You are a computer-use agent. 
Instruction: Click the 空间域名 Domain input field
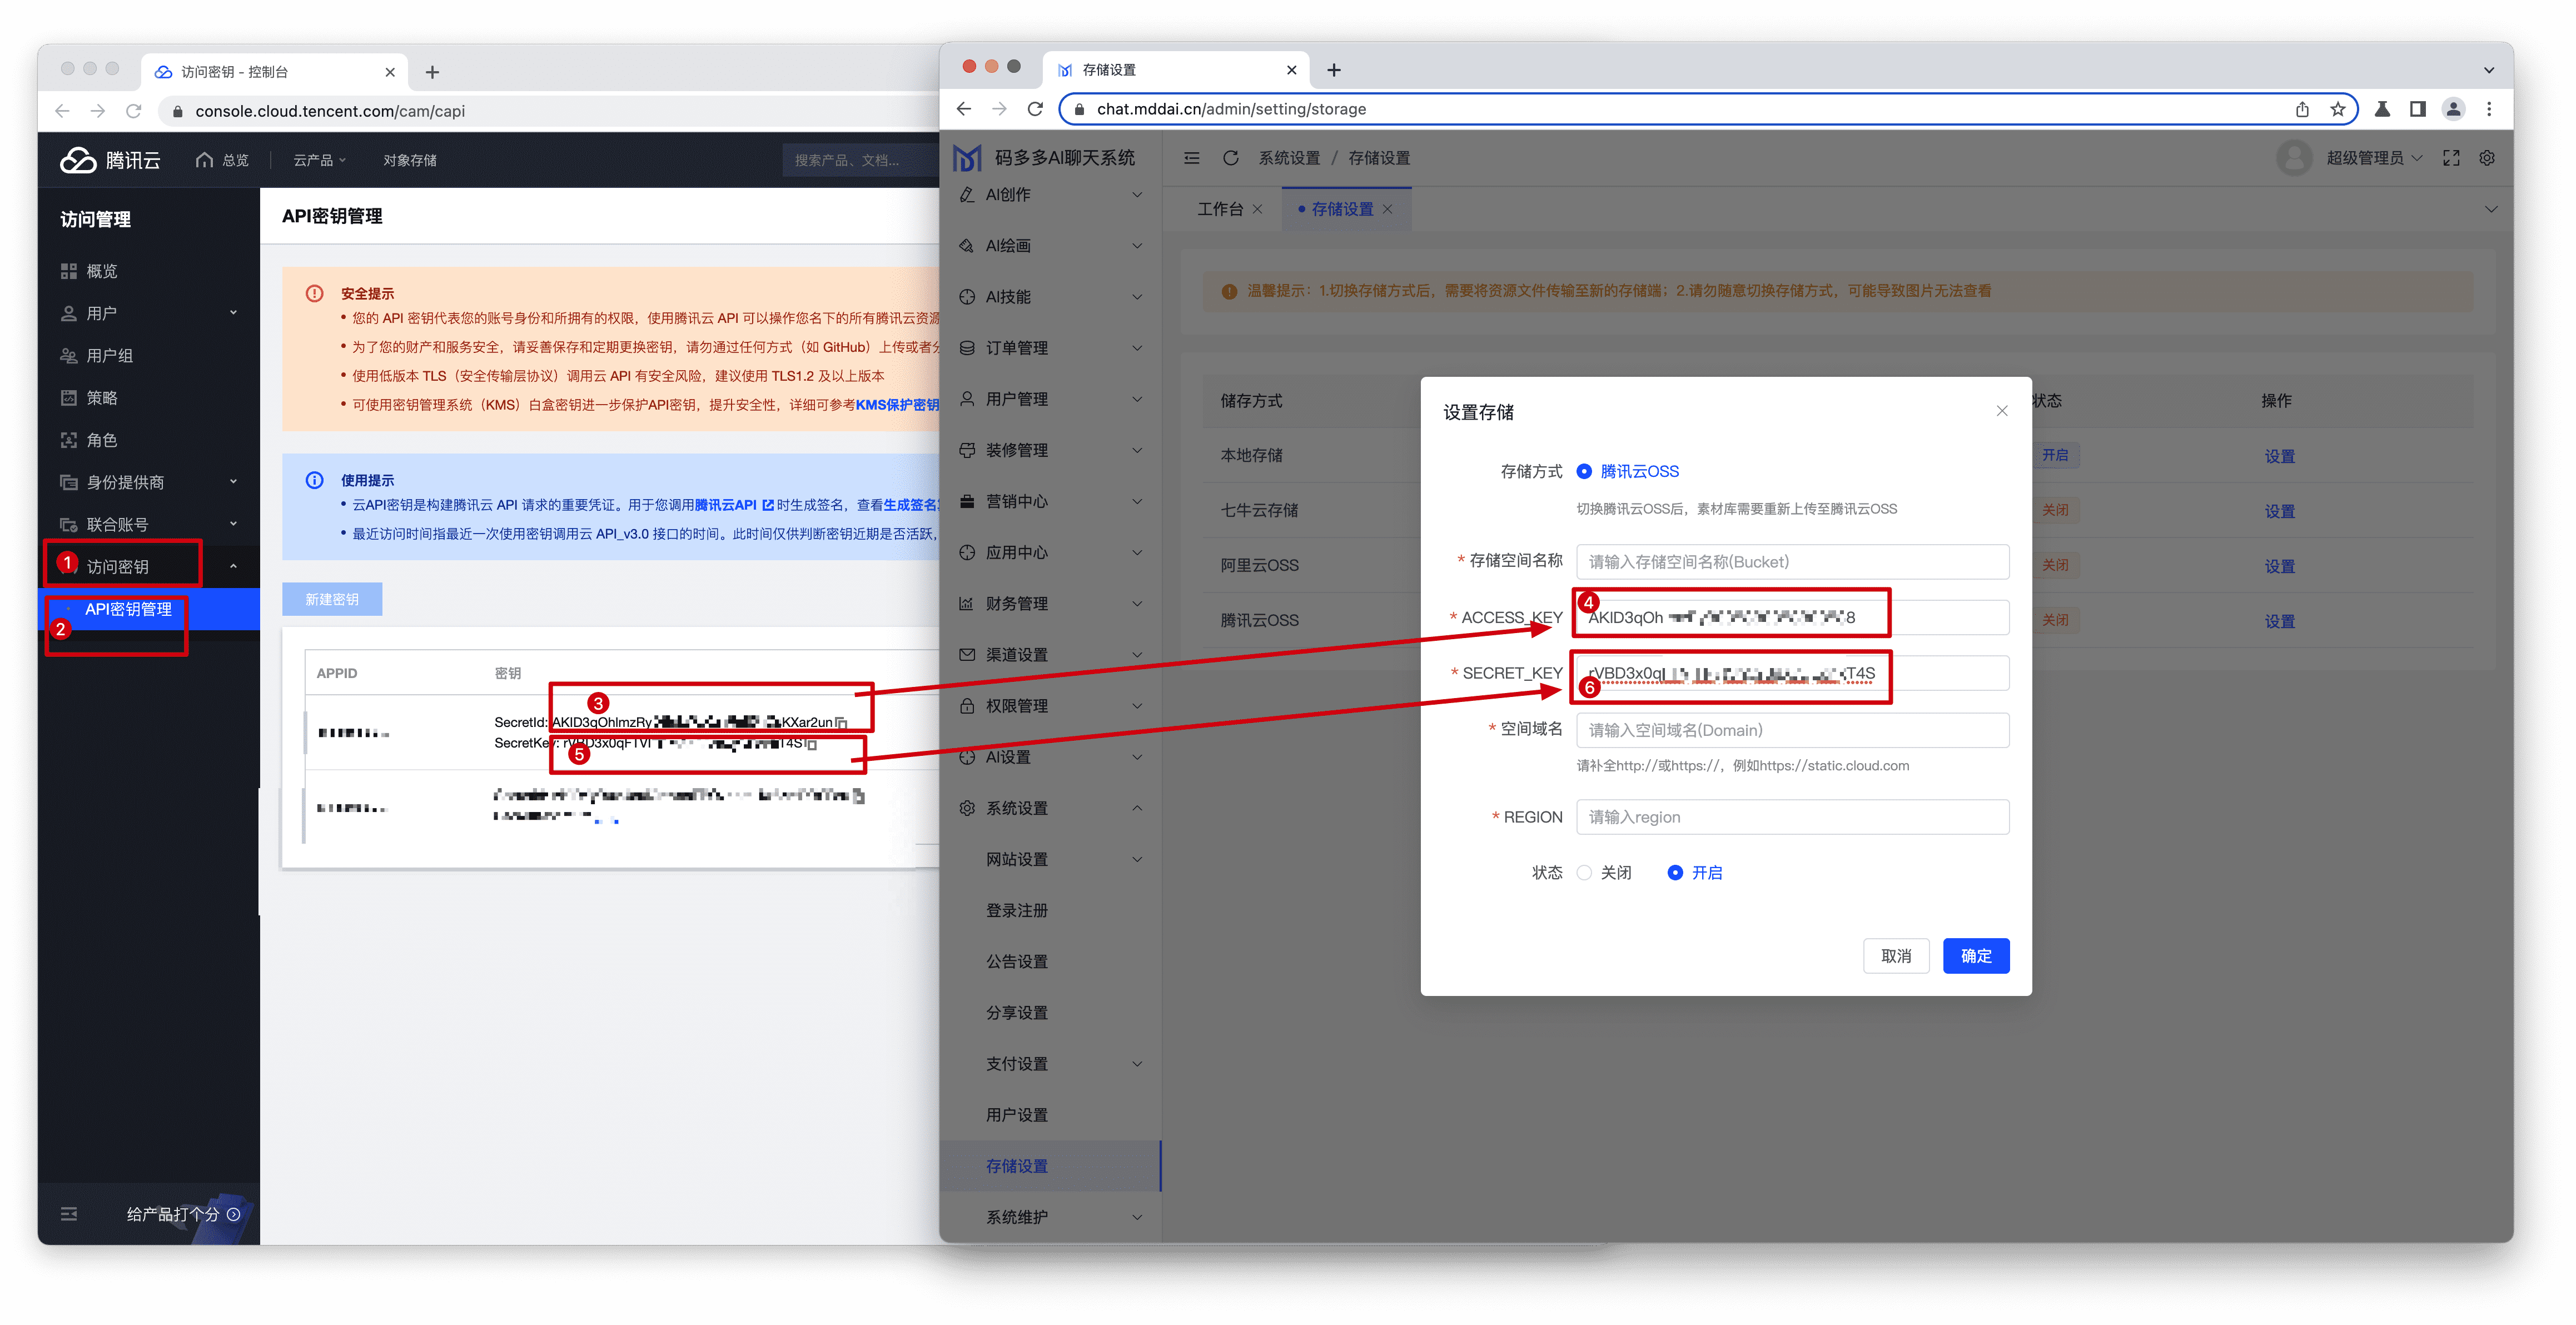click(x=1792, y=730)
